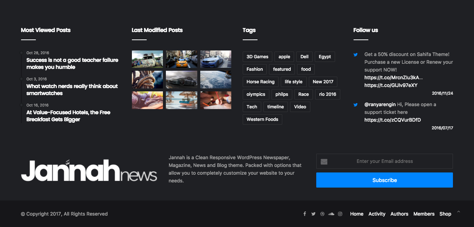Image resolution: width=474 pixels, height=227 pixels.
Task: Select the Western Foods tag
Action: coord(262,119)
